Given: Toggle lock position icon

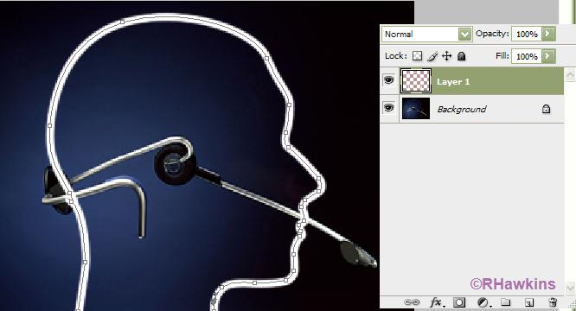Looking at the screenshot, I should (446, 56).
